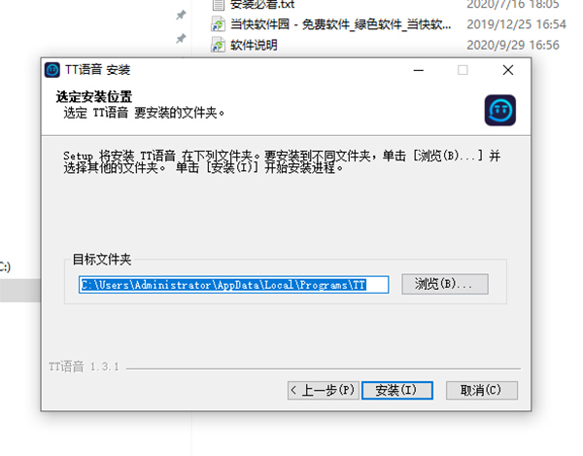Go back with 上一步(P) button

pyautogui.click(x=324, y=391)
